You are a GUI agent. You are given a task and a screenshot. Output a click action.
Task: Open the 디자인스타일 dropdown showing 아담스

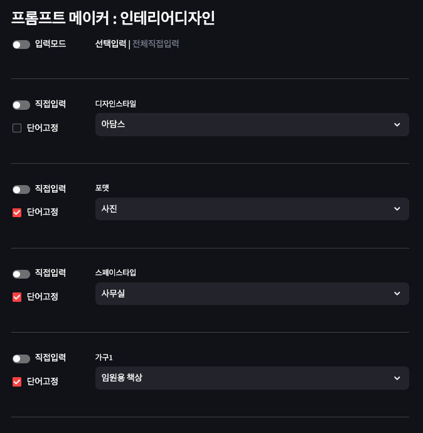pyautogui.click(x=245, y=124)
